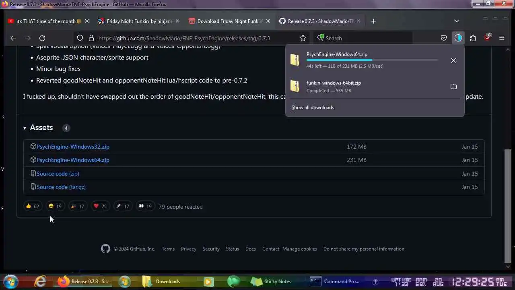Viewport: 515px width, 290px height.
Task: Close the Download Friday Night Funkin' tab
Action: tap(268, 21)
